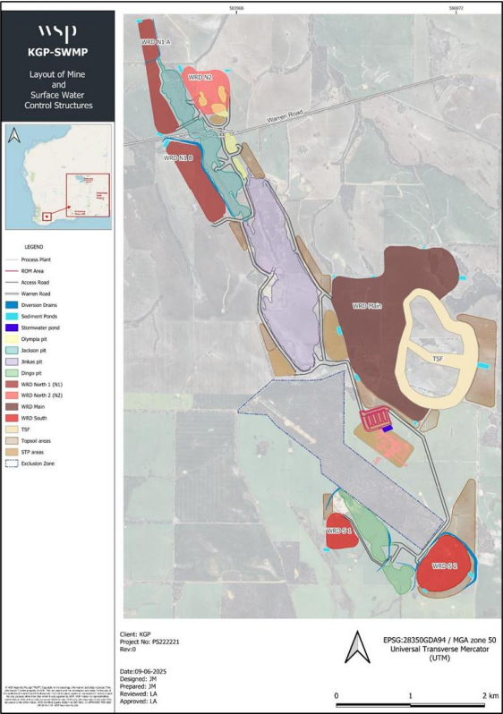
Task: Click the Warren Road legend line symbol
Action: [x=12, y=293]
